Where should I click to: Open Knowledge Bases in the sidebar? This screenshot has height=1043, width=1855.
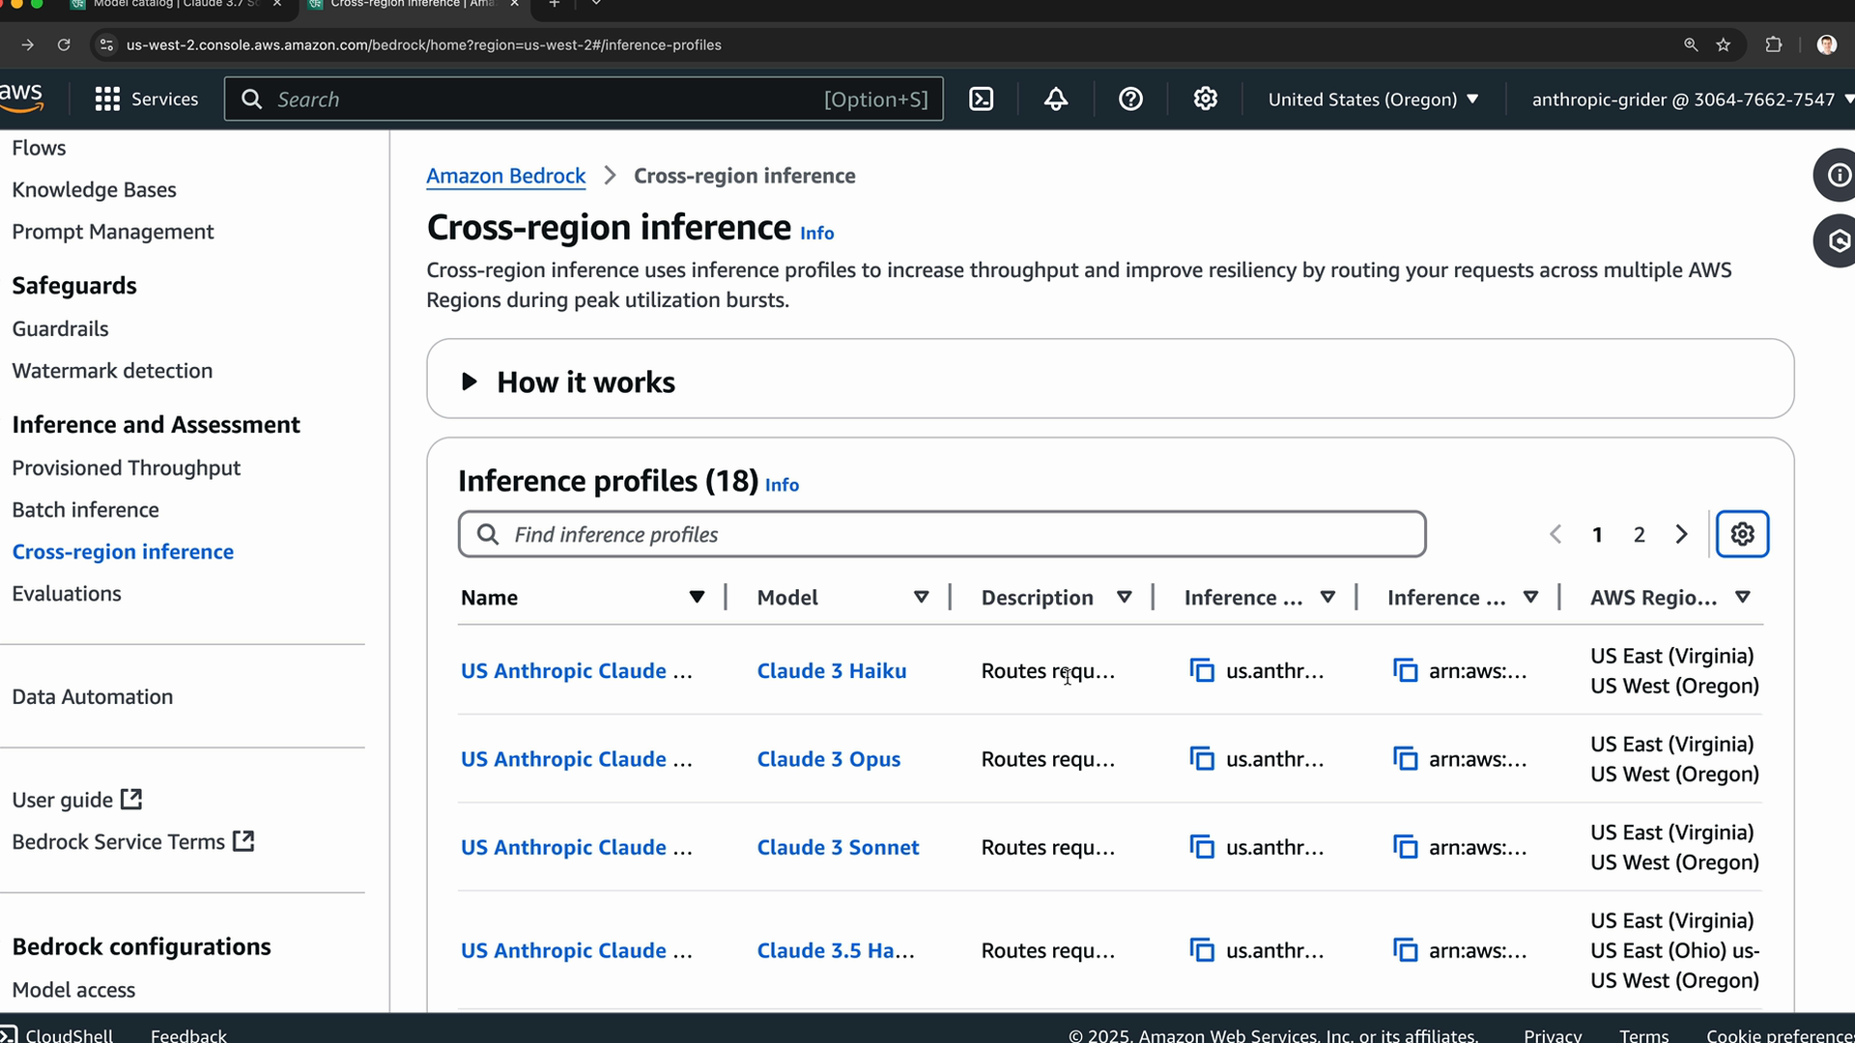click(x=94, y=189)
